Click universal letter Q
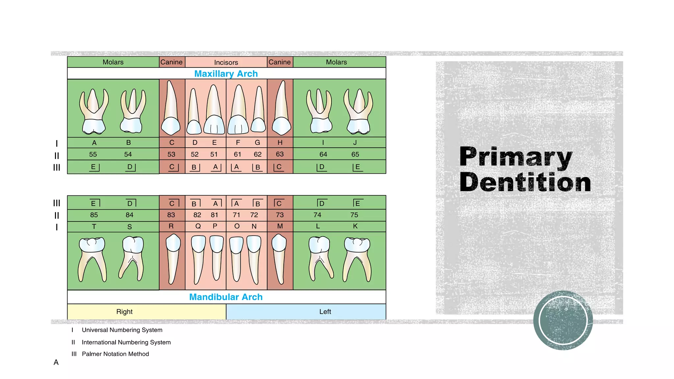Viewport: 674px width, 379px height. click(x=198, y=226)
